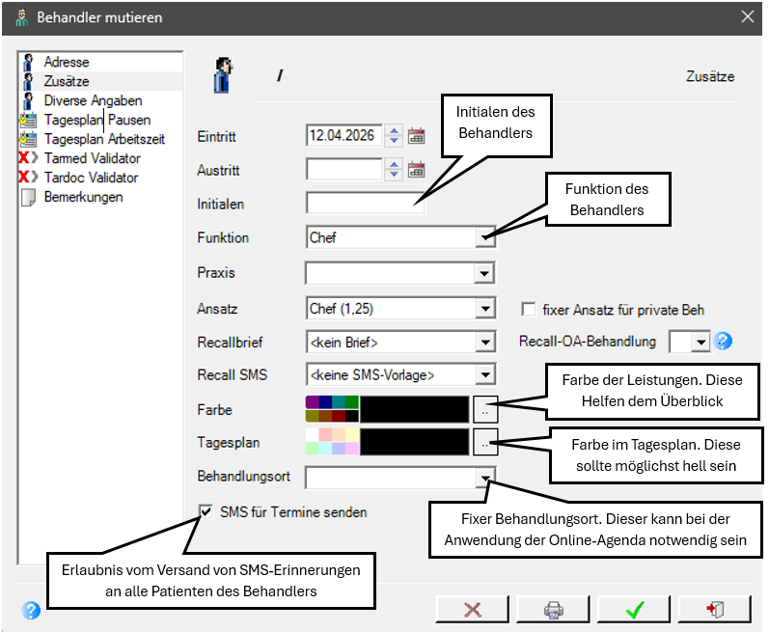
Task: Enable fixer Ansatz für private Beh checkbox
Action: (x=529, y=310)
